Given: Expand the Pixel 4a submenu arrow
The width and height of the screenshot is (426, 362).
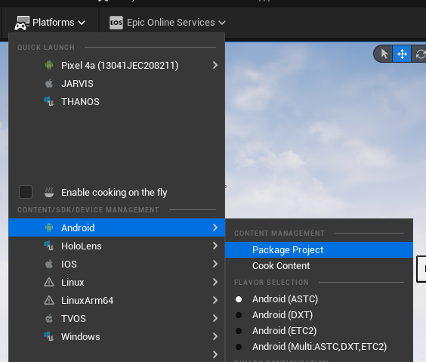Looking at the screenshot, I should click(215, 65).
